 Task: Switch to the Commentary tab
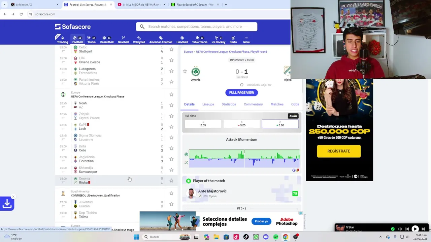pos(253,104)
